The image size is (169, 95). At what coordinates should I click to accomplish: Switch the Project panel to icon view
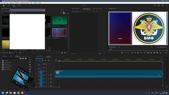click(x=7, y=53)
